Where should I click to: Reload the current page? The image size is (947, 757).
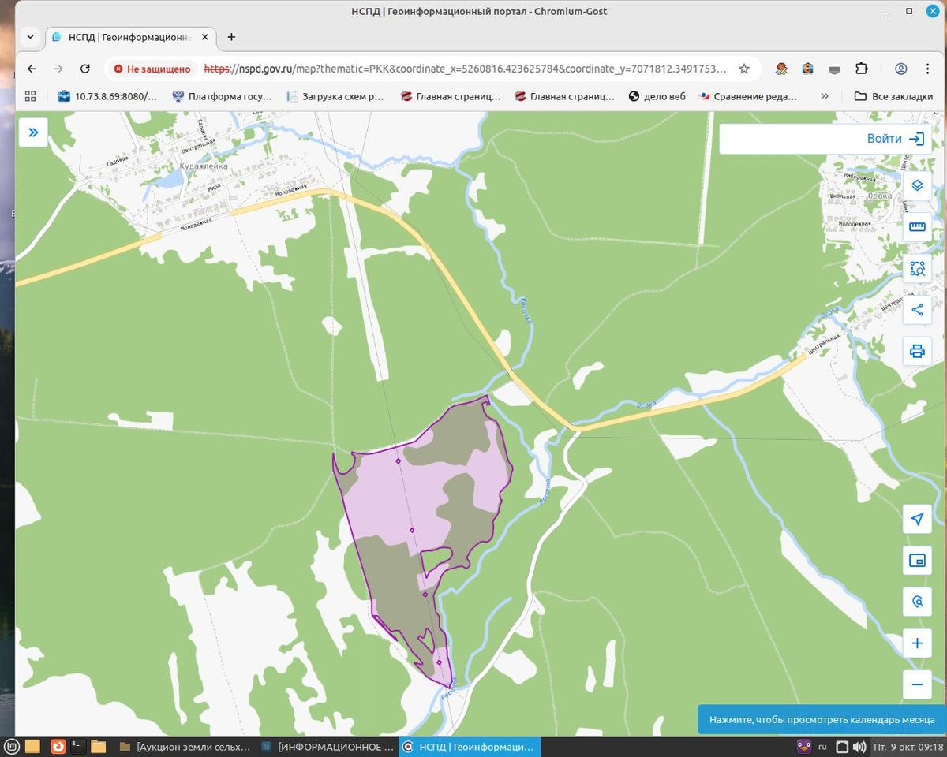[x=85, y=69]
